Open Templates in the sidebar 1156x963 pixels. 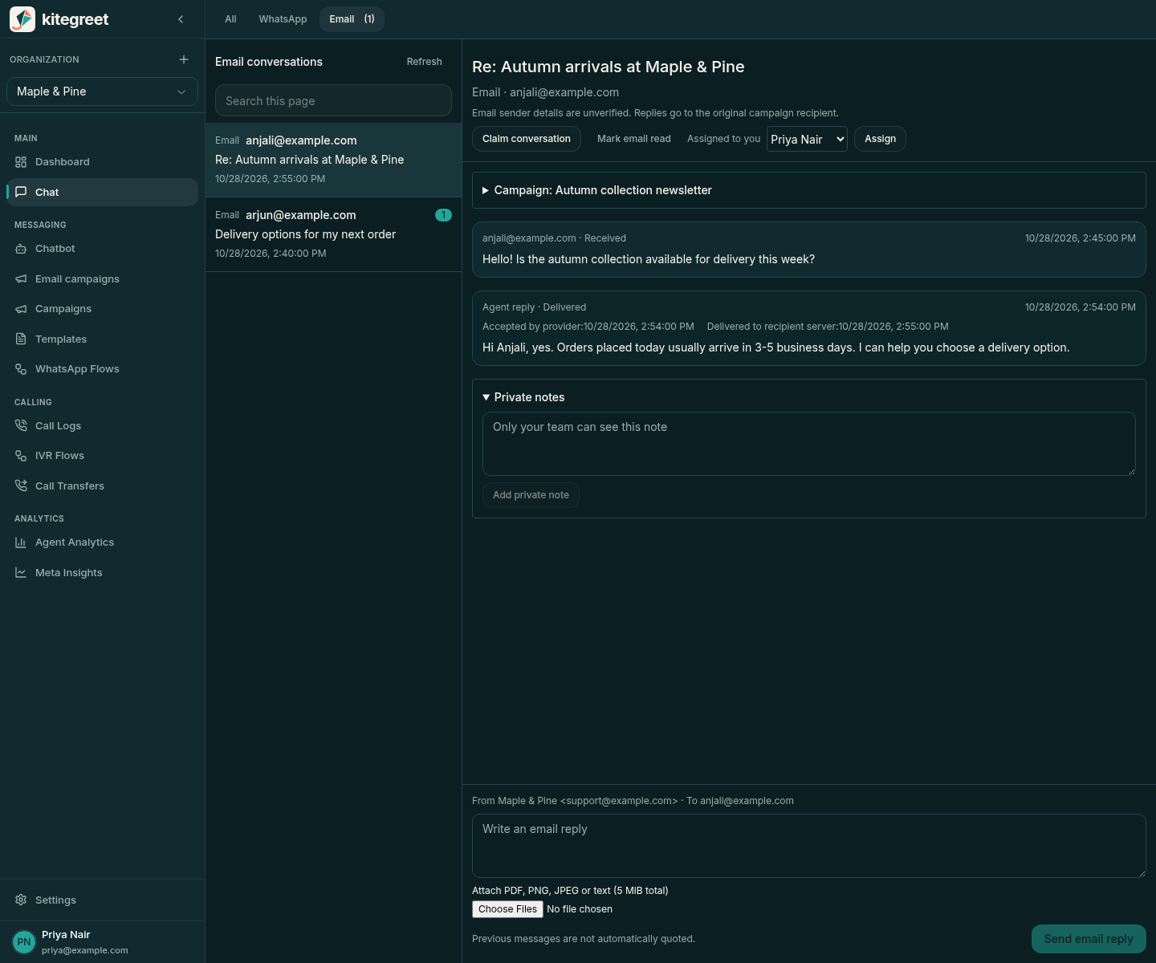pyautogui.click(x=102, y=339)
